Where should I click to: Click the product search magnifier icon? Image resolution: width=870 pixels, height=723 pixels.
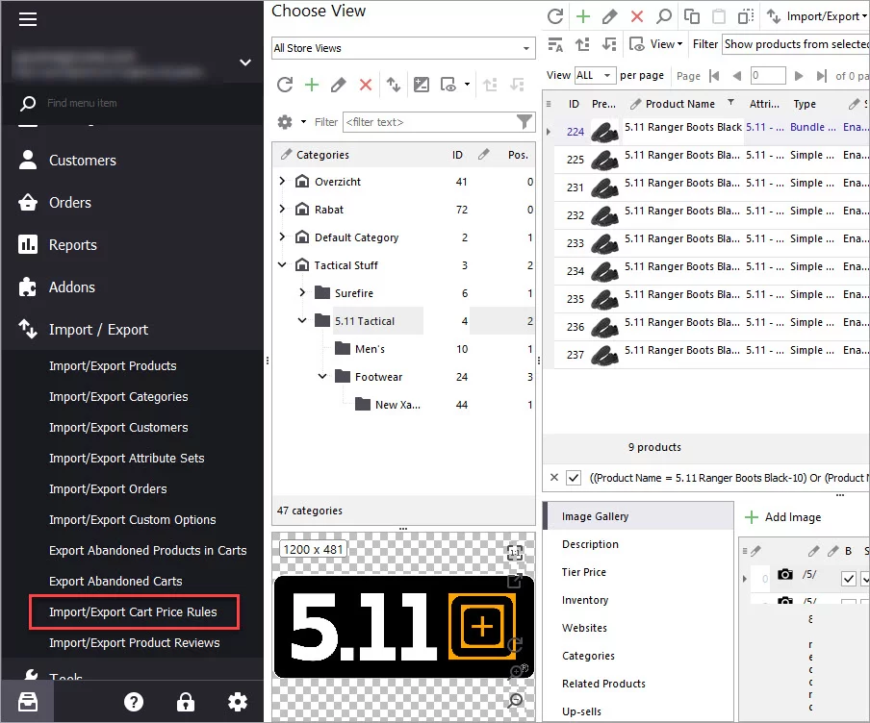(664, 16)
